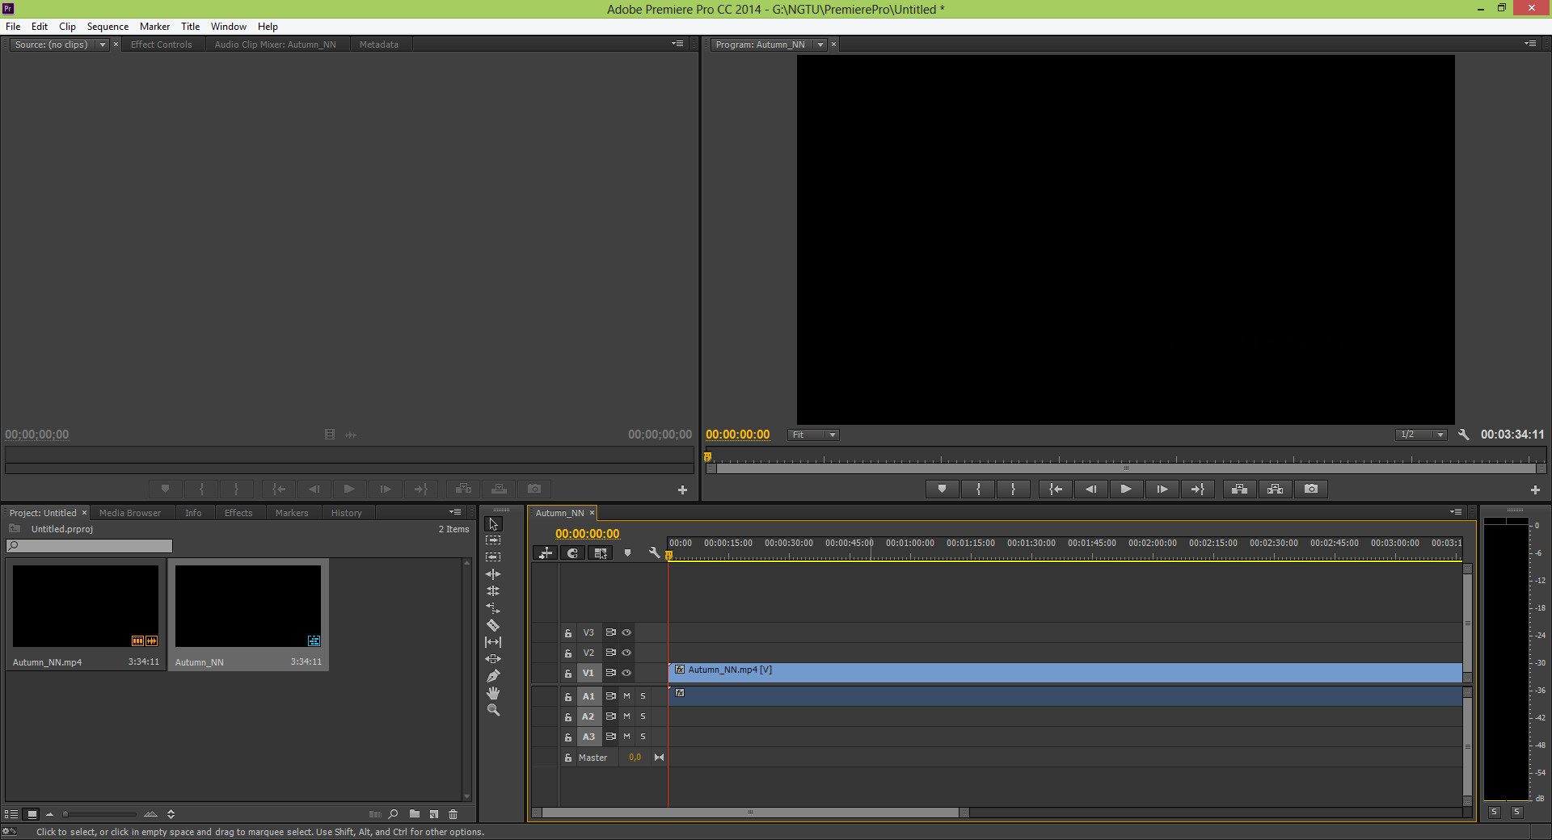Select the Track Select tool
Screen dimensions: 1552x840
coord(493,540)
